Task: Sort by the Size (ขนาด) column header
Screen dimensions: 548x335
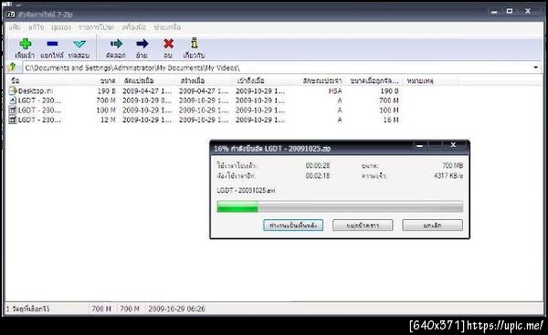Action: [108, 80]
